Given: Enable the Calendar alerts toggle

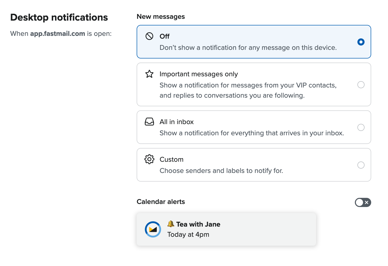Looking at the screenshot, I should point(363,202).
